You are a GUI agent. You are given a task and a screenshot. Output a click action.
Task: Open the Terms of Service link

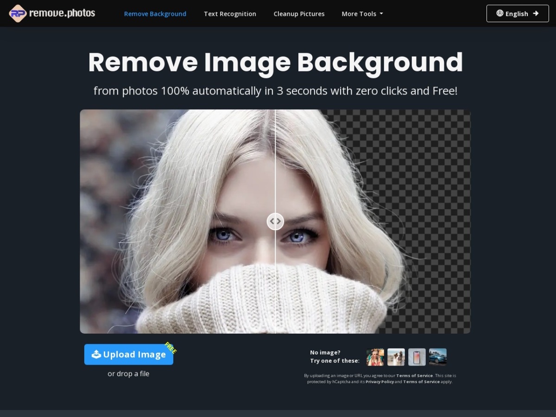414,375
